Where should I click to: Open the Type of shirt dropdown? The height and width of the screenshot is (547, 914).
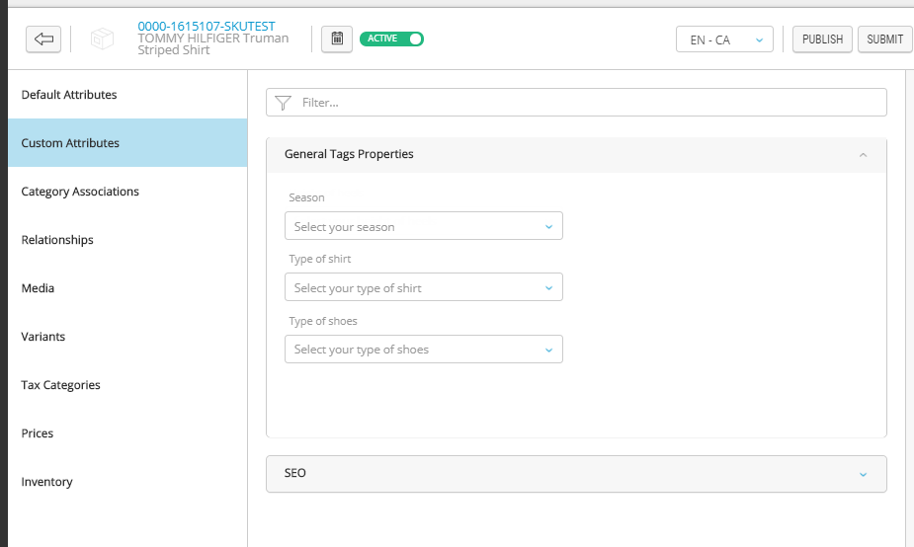[x=423, y=287]
